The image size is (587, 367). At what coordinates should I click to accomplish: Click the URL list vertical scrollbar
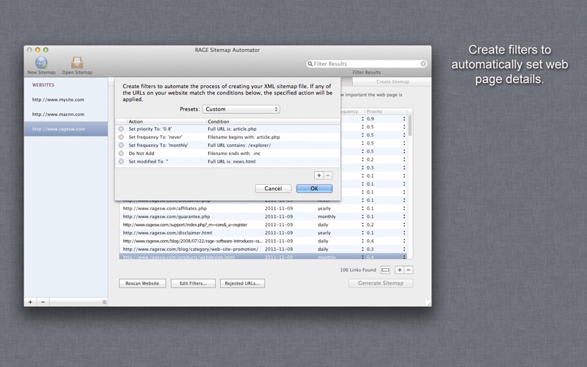tap(410, 126)
